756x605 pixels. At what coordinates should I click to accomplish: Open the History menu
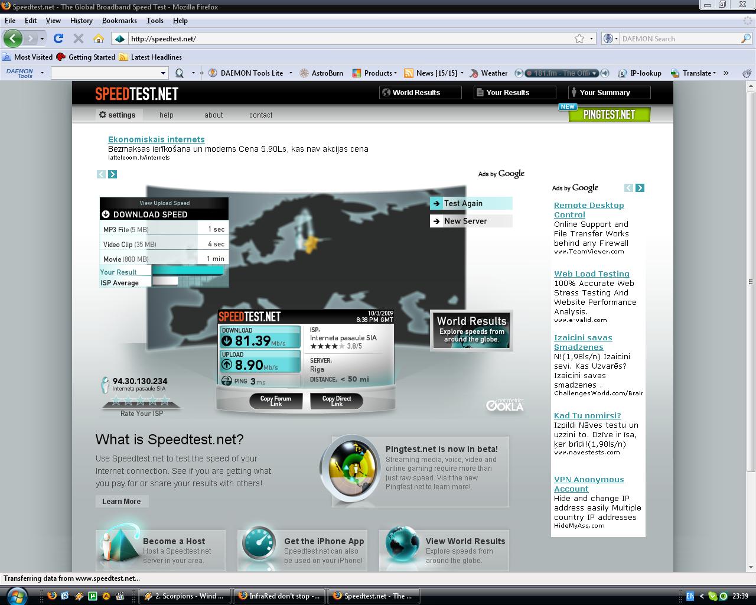click(x=82, y=20)
